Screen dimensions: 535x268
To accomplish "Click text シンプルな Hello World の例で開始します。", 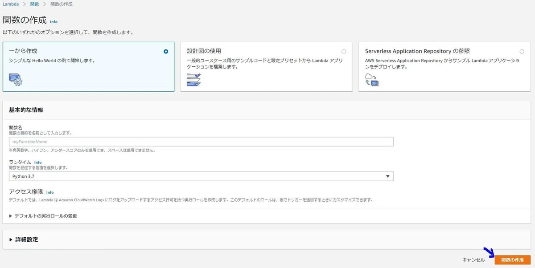I will pyautogui.click(x=52, y=61).
